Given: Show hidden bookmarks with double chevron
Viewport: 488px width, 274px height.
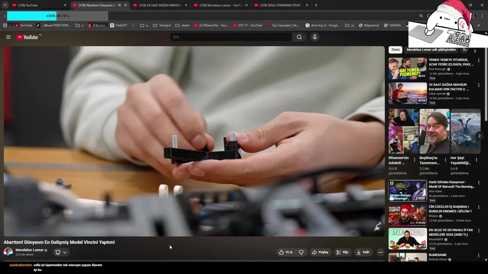Looking at the screenshot, I should pos(479,25).
